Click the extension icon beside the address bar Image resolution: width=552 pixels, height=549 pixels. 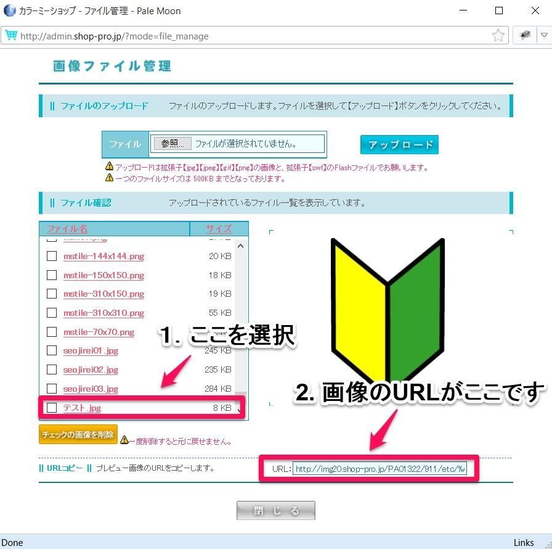point(525,35)
